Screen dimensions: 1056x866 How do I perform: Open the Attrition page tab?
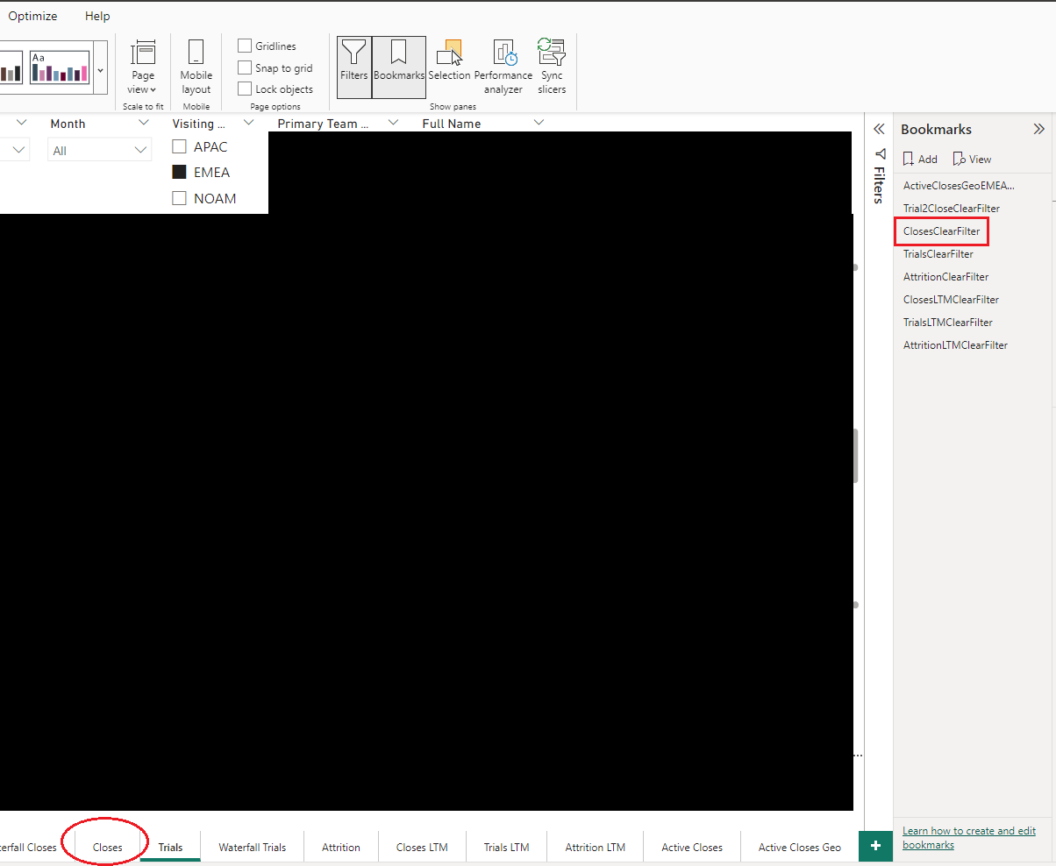click(340, 847)
